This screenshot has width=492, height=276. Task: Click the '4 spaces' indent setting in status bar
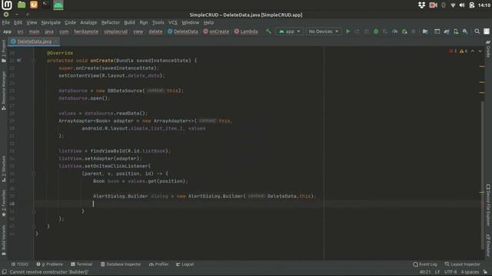470,272
